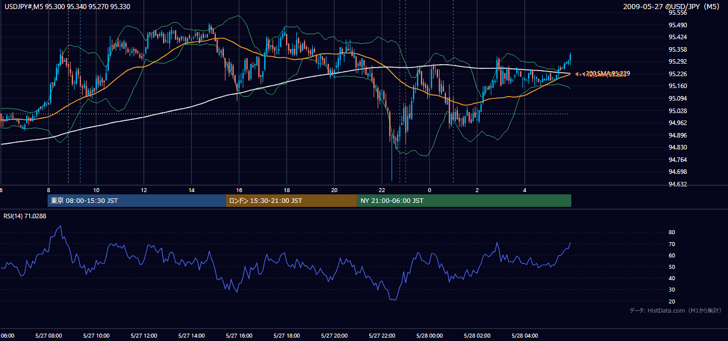The height and width of the screenshot is (341, 728).
Task: Click hour label 4 under price chart
Action: 524,190
